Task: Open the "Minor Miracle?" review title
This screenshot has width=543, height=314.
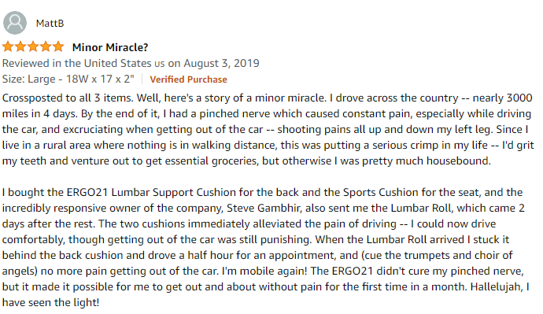Action: click(110, 47)
